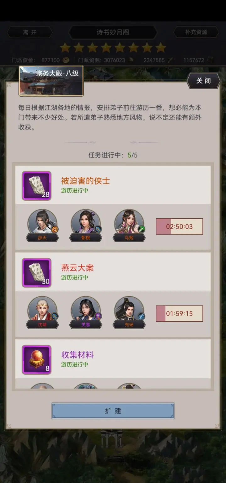The image size is (226, 483).
Task: Select disciple 充场's portrait
Action: click(129, 309)
